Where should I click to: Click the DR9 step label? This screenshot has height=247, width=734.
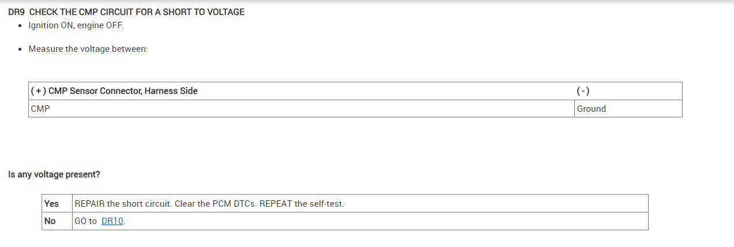click(x=16, y=12)
